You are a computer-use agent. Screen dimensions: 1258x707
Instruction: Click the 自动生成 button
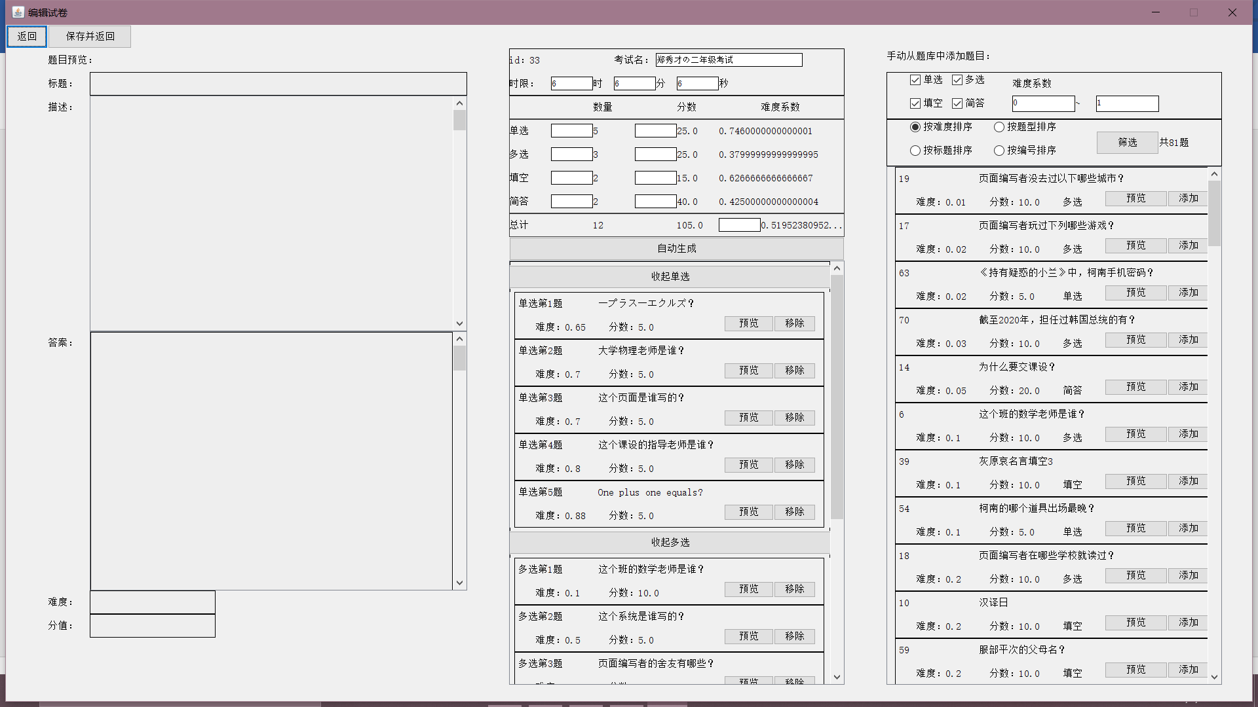tap(676, 248)
